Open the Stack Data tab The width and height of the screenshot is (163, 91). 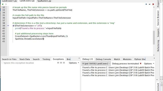(x=24, y=59)
